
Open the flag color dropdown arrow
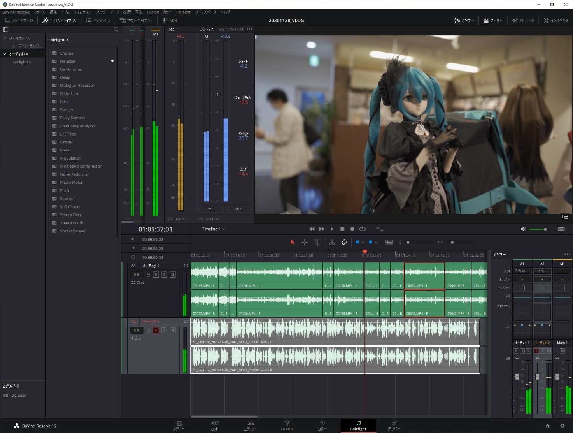click(x=363, y=243)
